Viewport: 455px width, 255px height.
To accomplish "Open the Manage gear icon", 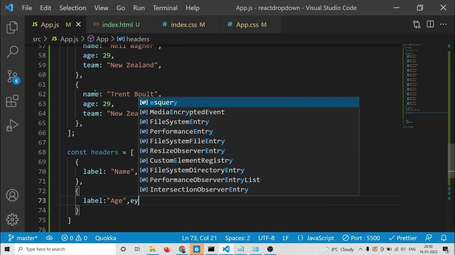I will click(x=12, y=220).
